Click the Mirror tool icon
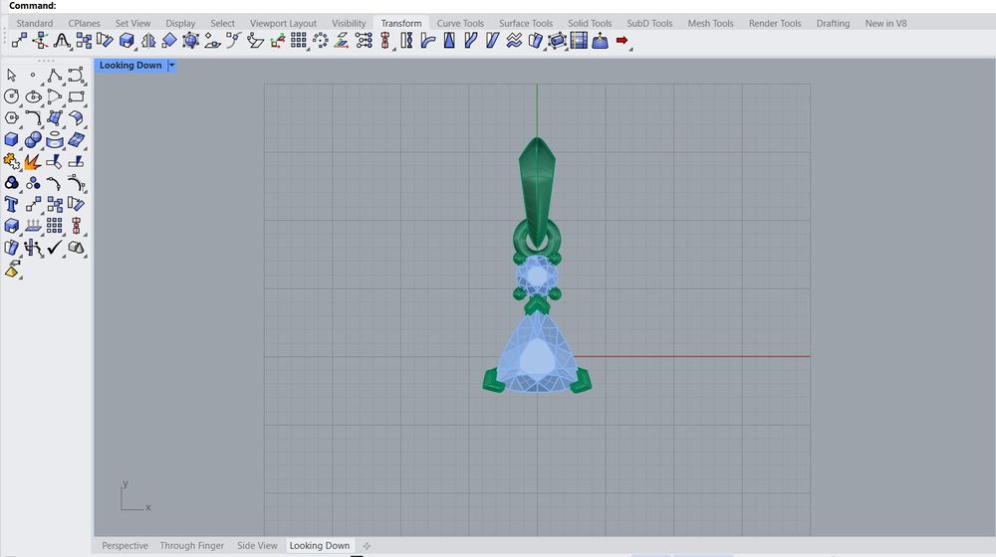This screenshot has width=996, height=557. [148, 41]
